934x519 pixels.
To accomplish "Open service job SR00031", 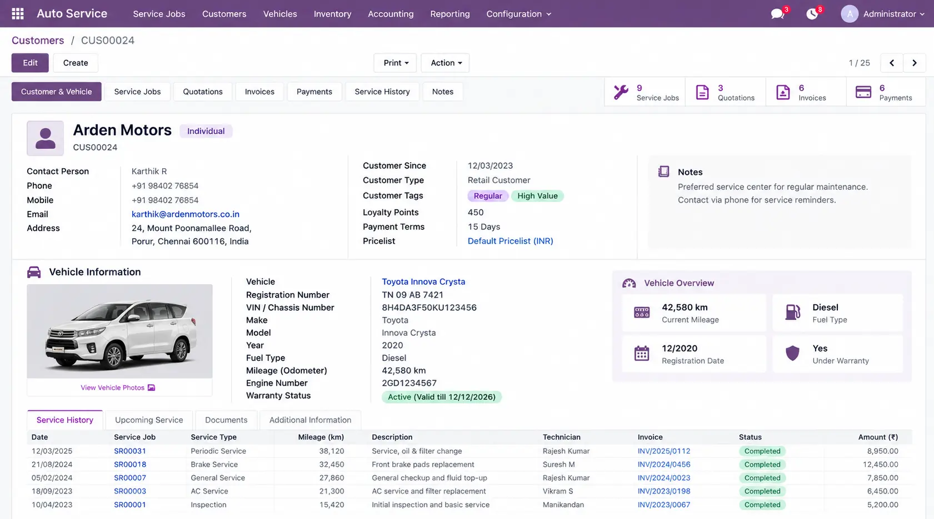I will click(130, 451).
